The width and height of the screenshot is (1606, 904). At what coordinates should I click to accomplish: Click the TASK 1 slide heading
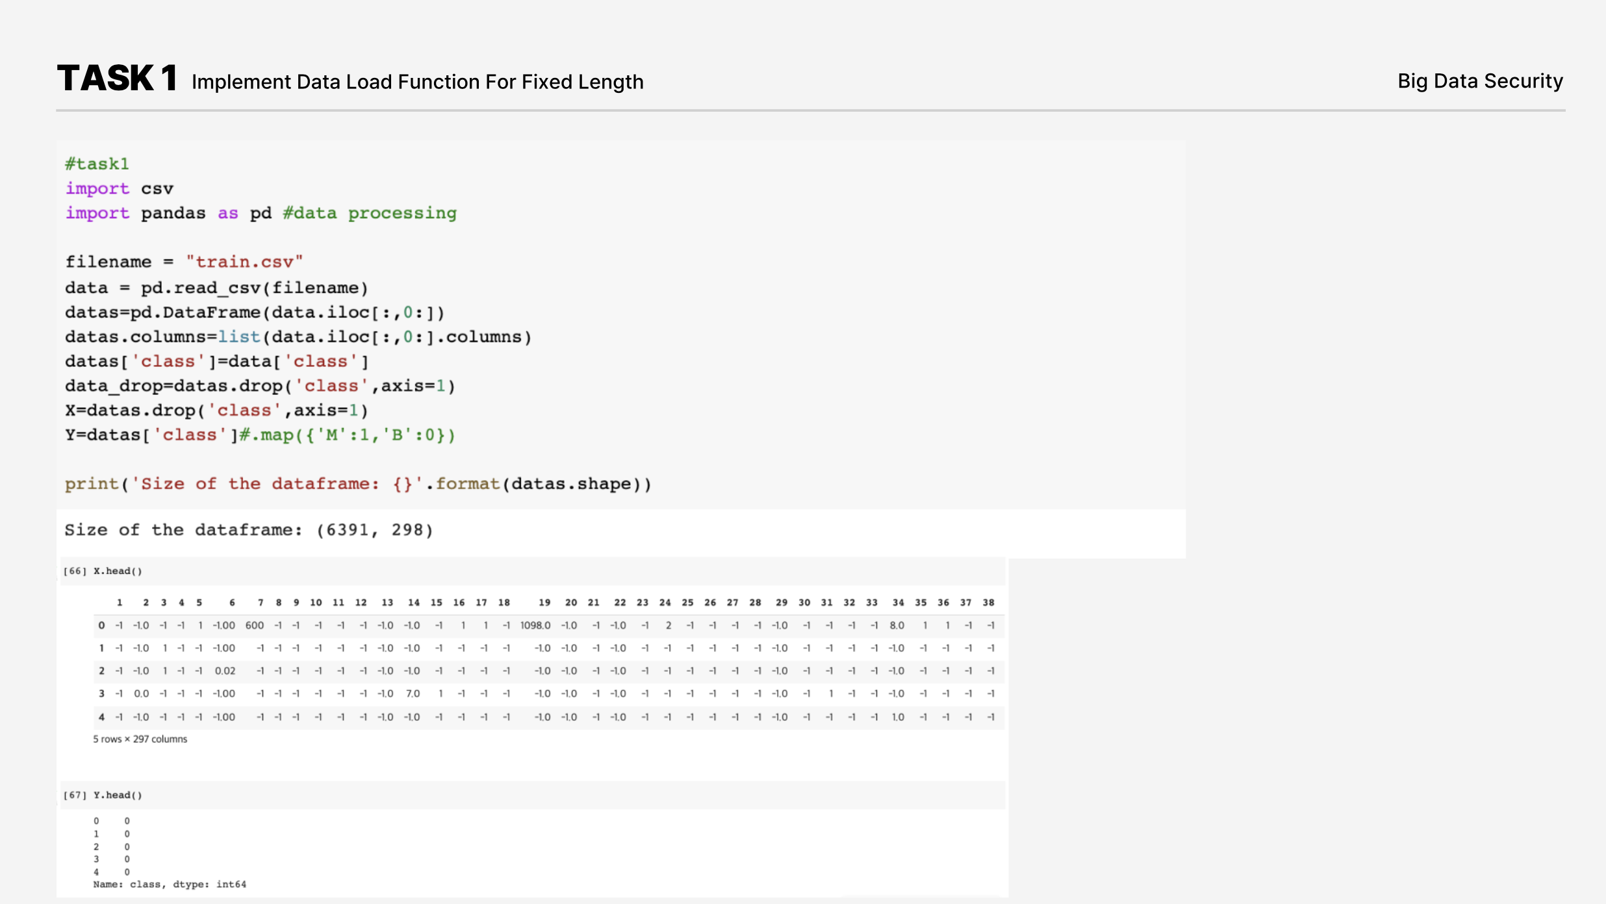[118, 78]
